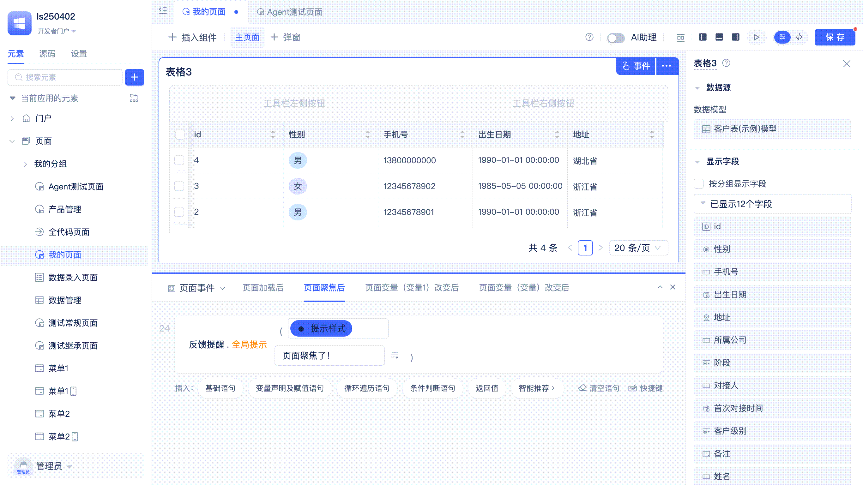Image resolution: width=863 pixels, height=485 pixels.
Task: Check the table header select-all checkbox
Action: click(x=180, y=135)
